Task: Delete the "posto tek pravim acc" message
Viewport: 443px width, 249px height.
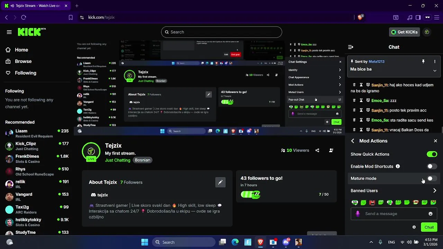Action: pos(354,110)
